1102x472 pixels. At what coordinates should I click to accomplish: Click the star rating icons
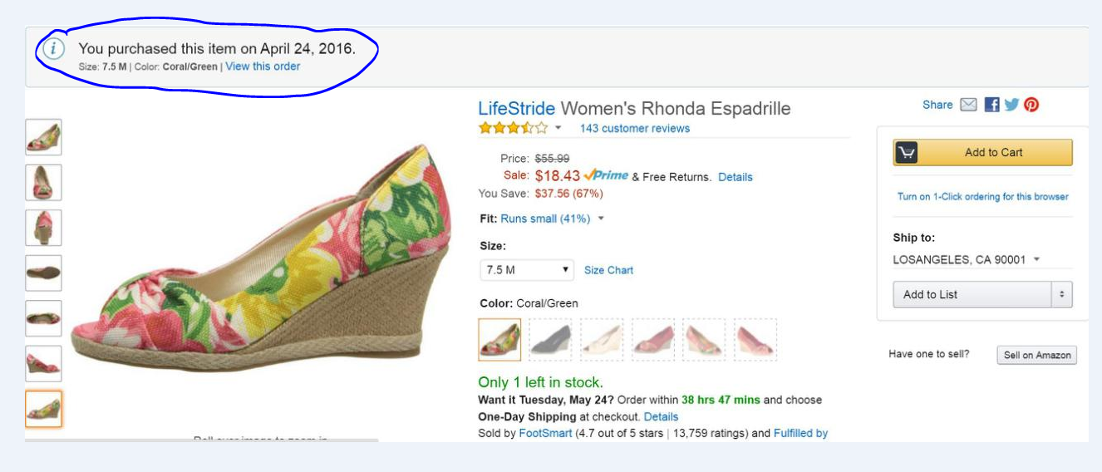click(513, 128)
